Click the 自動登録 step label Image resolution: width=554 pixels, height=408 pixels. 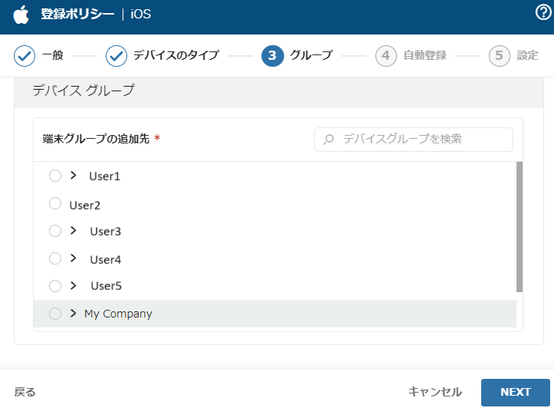[x=425, y=55]
